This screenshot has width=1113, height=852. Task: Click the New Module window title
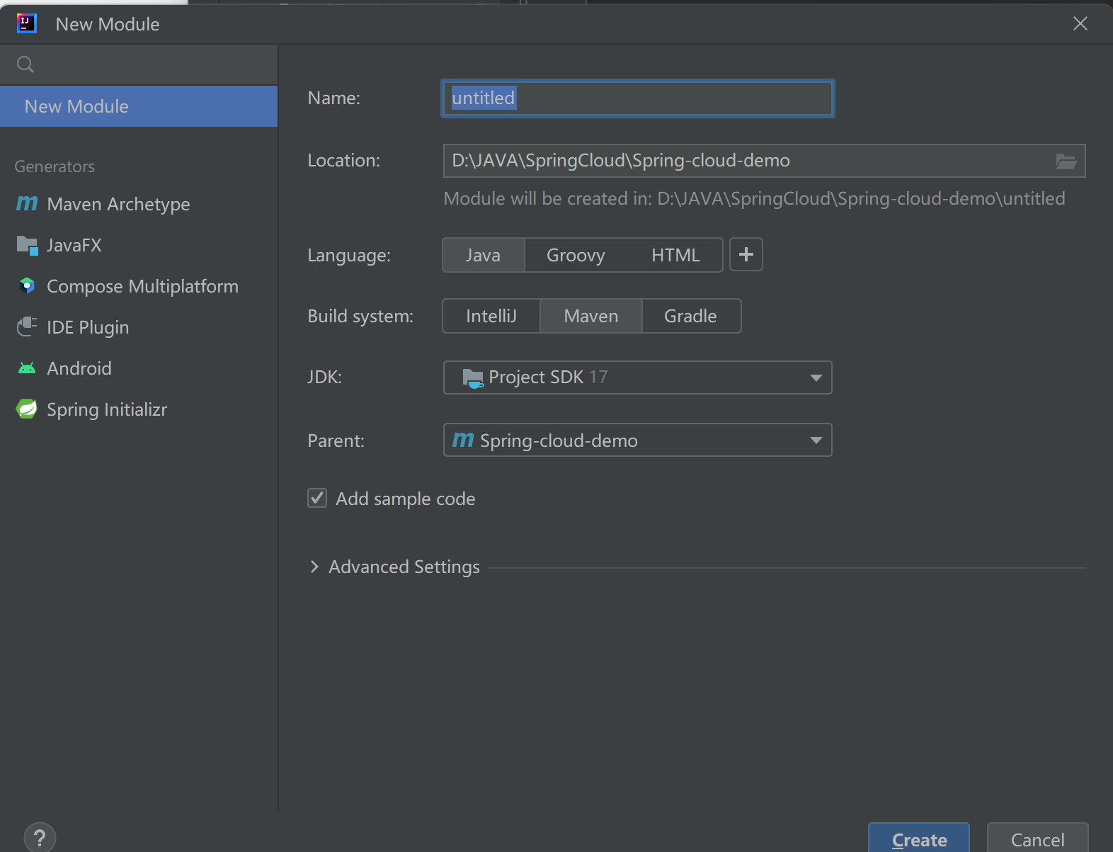[x=108, y=24]
